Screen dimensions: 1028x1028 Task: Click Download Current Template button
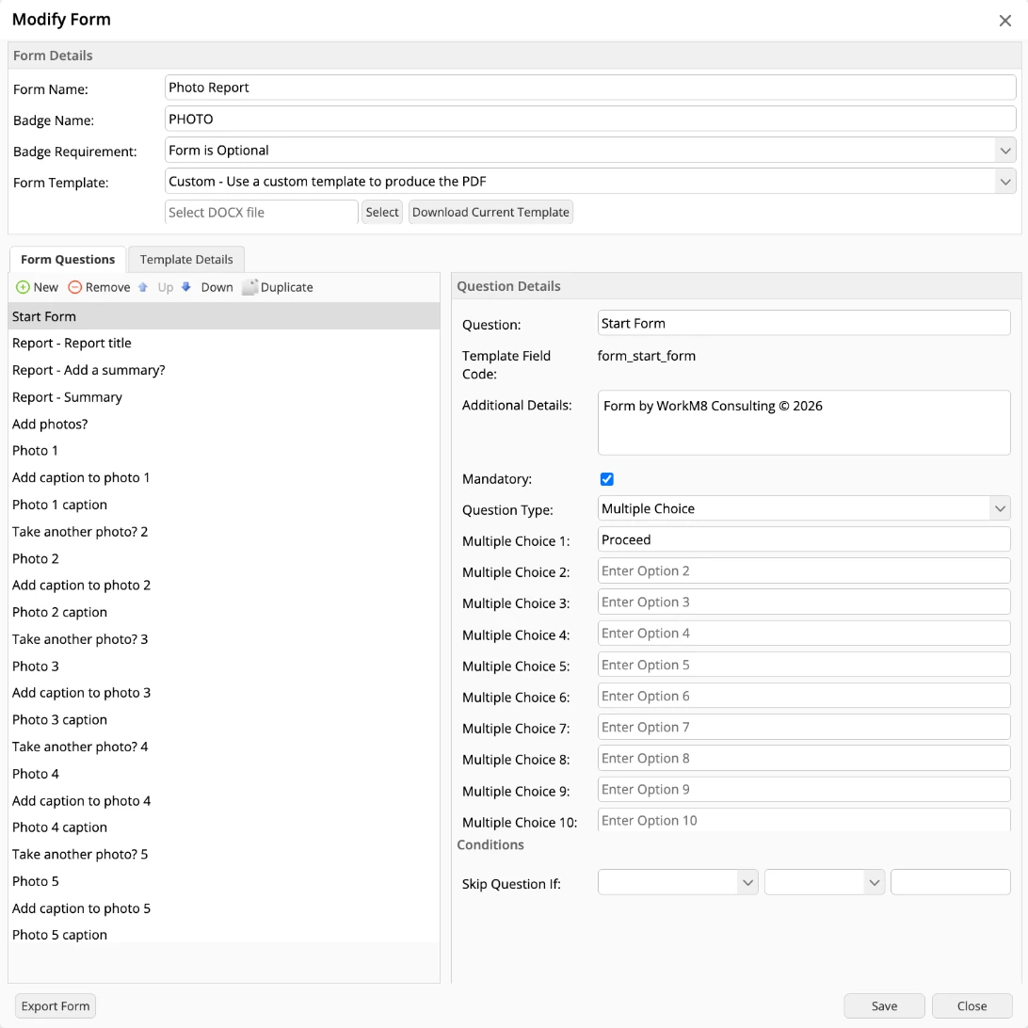[x=490, y=213]
